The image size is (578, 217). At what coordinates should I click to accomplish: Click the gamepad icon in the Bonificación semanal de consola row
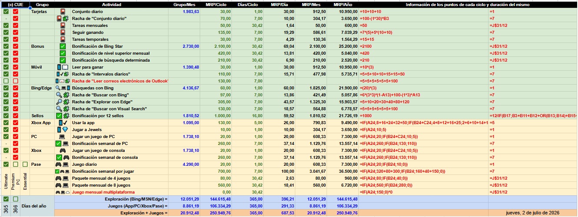66,158
